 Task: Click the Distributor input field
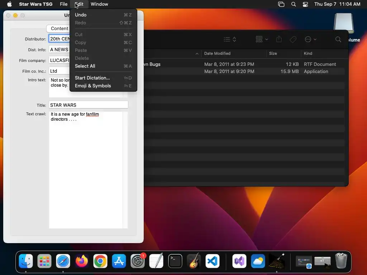coord(59,39)
